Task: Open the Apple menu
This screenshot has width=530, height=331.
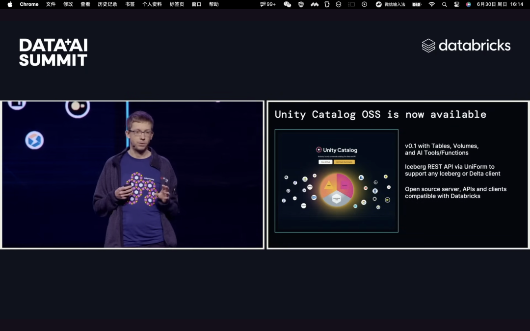Action: click(10, 4)
